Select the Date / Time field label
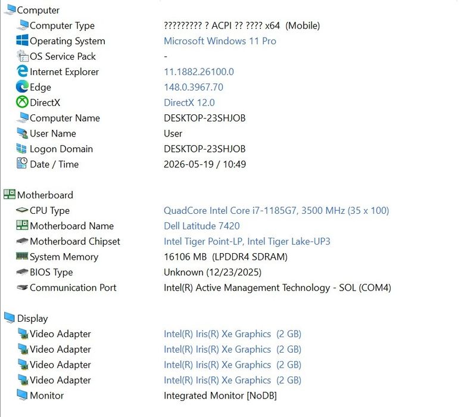Image resolution: width=464 pixels, height=417 pixels. click(54, 164)
